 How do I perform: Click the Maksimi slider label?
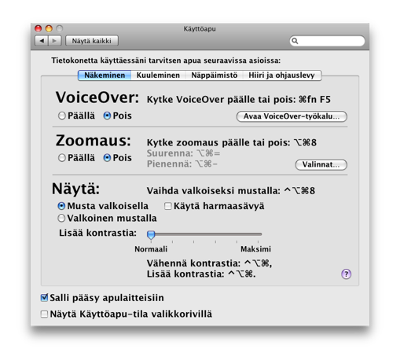(256, 249)
